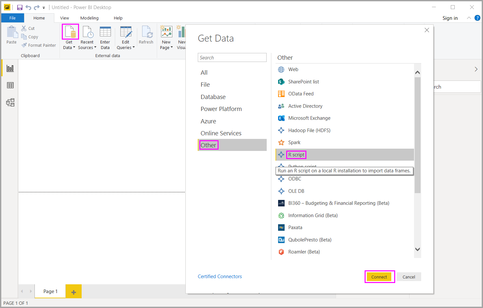Screen dimensions: 483x308
Task: Expand the New Page dropdown arrow
Action: (172, 47)
